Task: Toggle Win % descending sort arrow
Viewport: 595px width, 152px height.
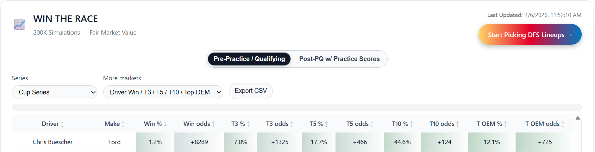Action: click(165, 124)
